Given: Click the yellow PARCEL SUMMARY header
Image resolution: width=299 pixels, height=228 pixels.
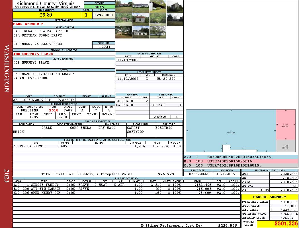Looking at the screenshot, I should coord(269,197).
